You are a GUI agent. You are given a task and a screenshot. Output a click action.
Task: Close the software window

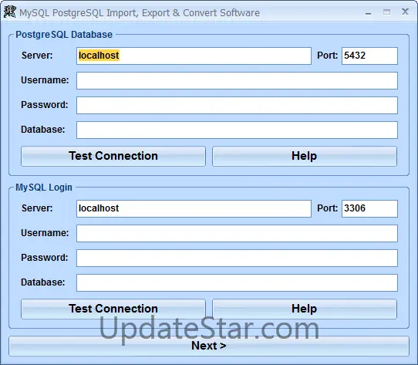[x=405, y=12]
